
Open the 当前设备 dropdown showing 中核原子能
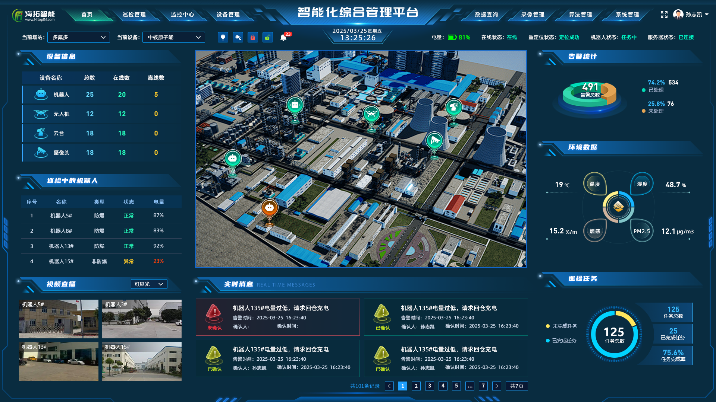click(174, 37)
